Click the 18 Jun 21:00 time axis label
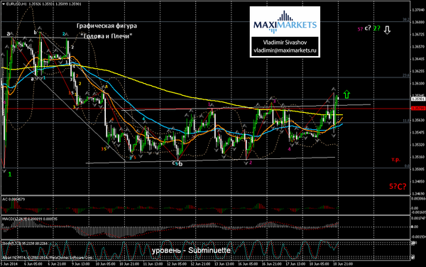Viewport: 426px width, 267px height. [343, 263]
